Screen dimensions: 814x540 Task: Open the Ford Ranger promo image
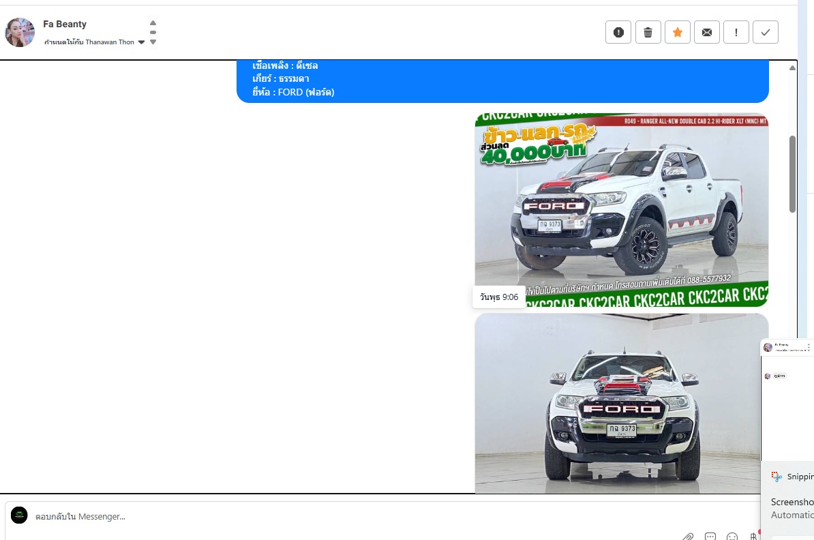[x=621, y=210]
